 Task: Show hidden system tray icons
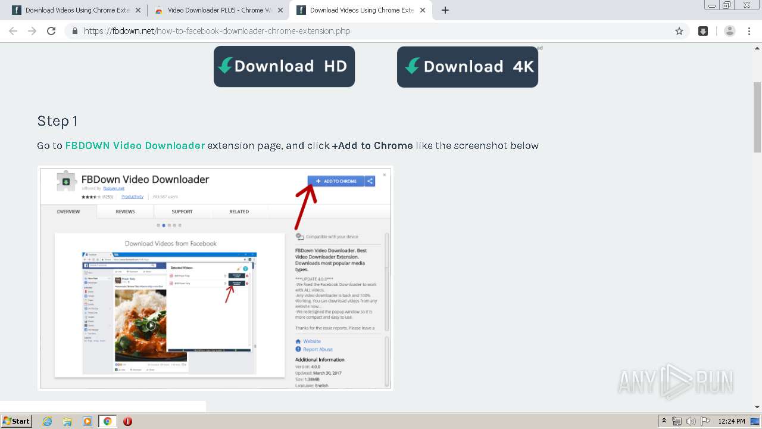[x=664, y=421]
